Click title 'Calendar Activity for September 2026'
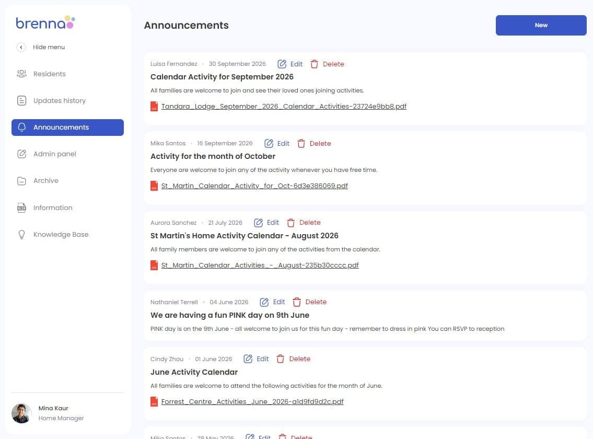Viewport: 593px width, 439px height. click(222, 77)
